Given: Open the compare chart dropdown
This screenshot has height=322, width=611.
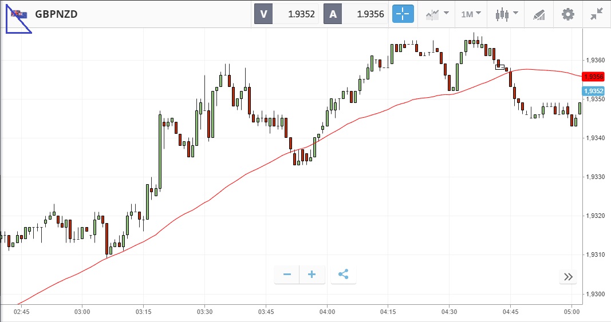Looking at the screenshot, I should click(437, 14).
